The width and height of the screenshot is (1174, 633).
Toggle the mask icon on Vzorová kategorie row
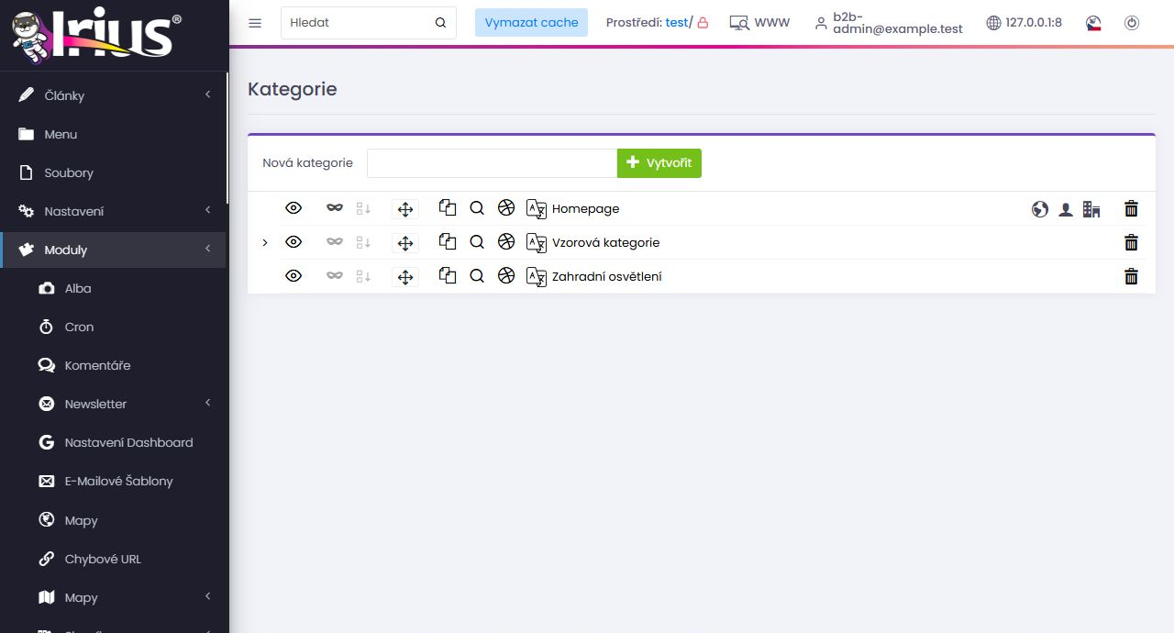tap(335, 242)
